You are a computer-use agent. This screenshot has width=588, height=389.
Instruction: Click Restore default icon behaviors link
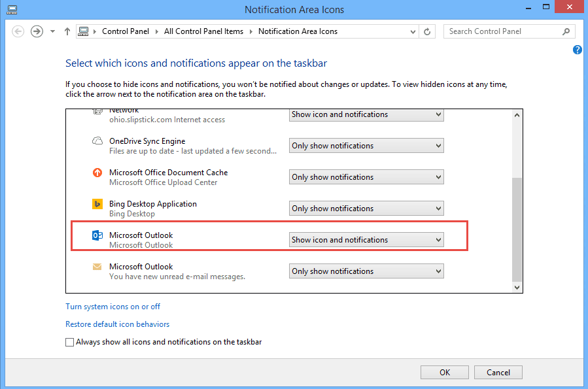click(x=117, y=324)
